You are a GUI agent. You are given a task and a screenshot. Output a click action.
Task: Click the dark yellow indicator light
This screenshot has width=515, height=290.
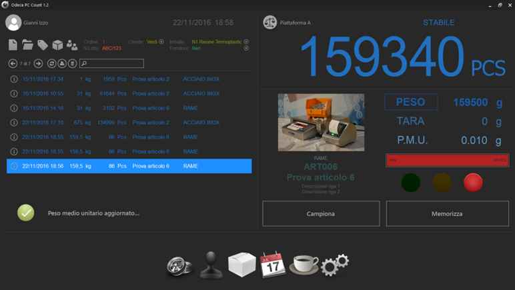tap(442, 183)
